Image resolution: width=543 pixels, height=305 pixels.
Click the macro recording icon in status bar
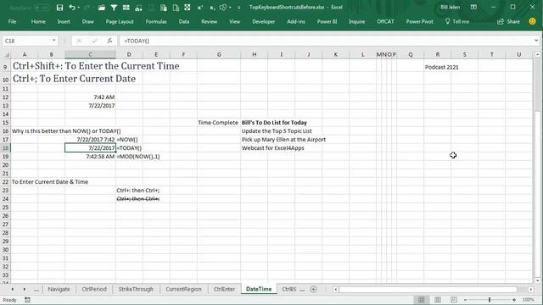click(x=27, y=300)
